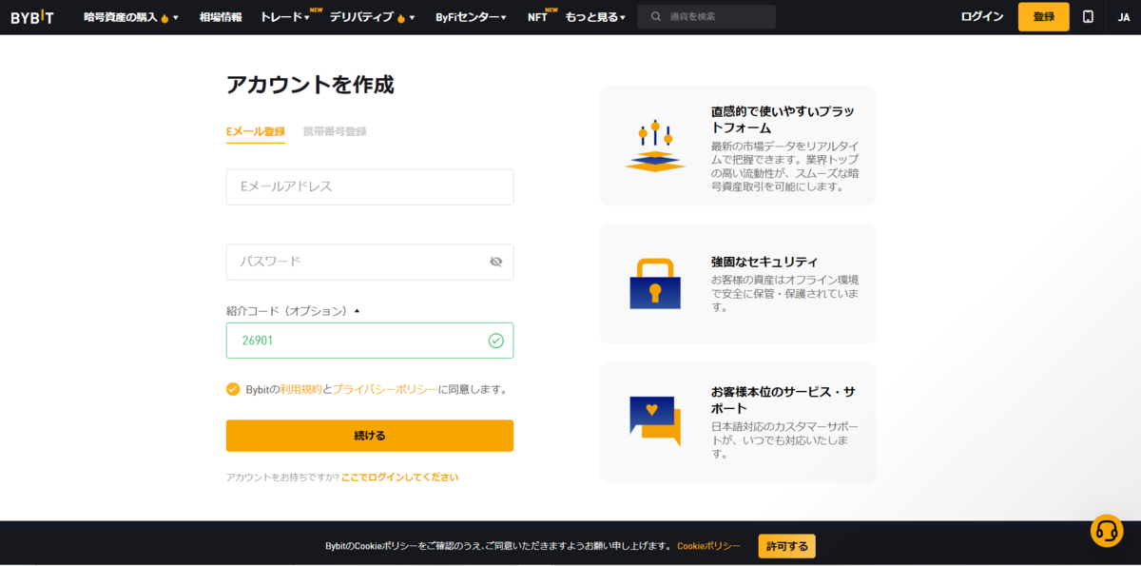Viewport: 1141px width, 566px height.
Task: Toggle password visibility eye icon
Action: [x=495, y=262]
